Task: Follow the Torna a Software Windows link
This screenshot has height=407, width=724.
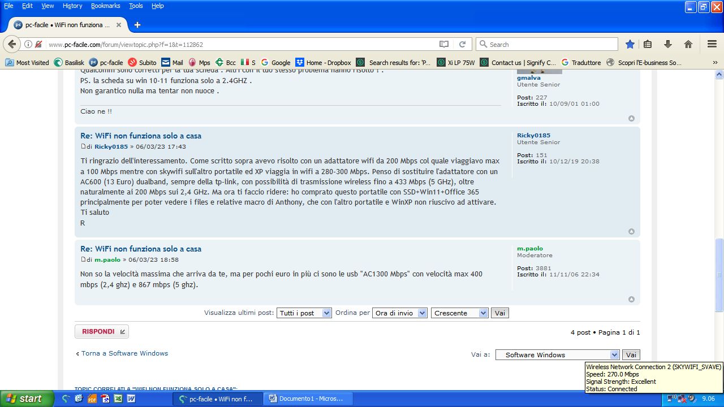Action: [124, 353]
